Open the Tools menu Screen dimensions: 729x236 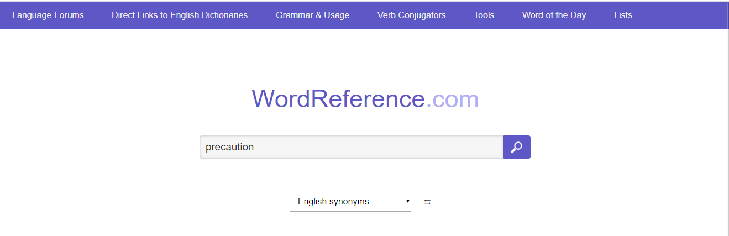[x=484, y=15]
